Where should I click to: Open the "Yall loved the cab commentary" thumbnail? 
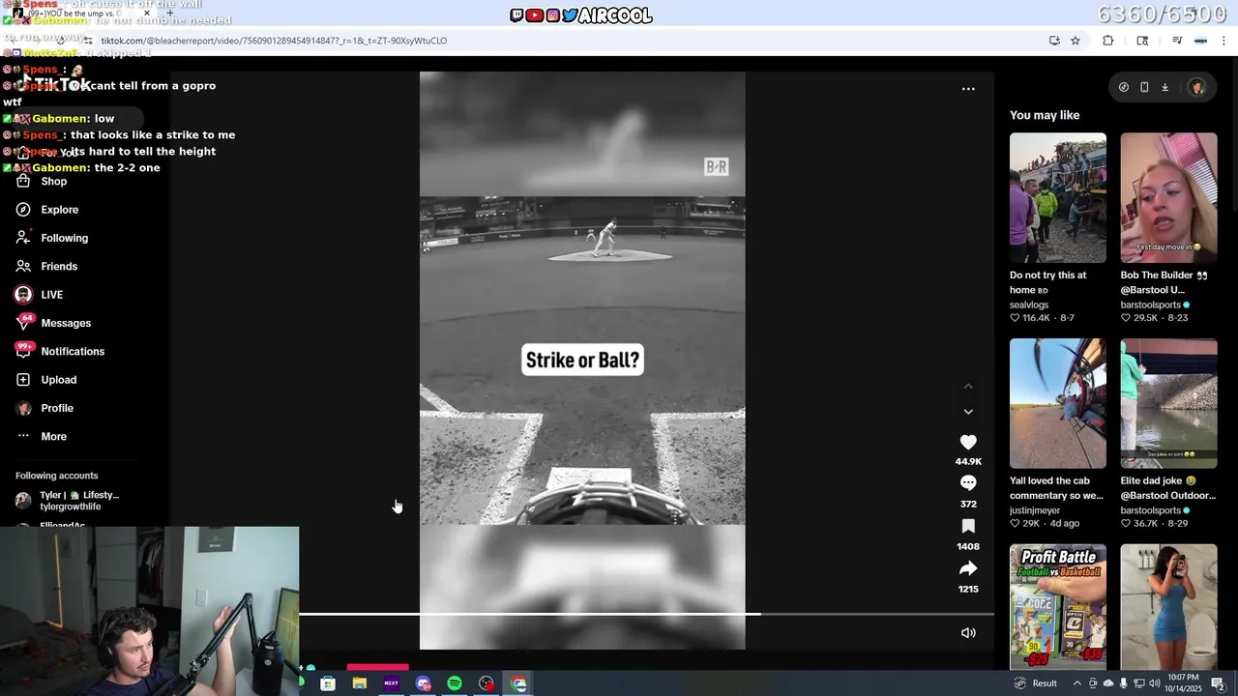(1058, 403)
